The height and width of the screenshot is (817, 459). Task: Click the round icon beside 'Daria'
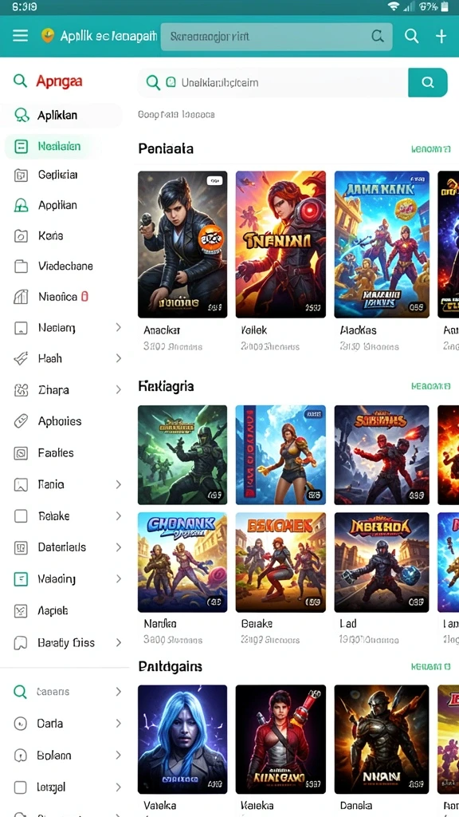coord(20,724)
